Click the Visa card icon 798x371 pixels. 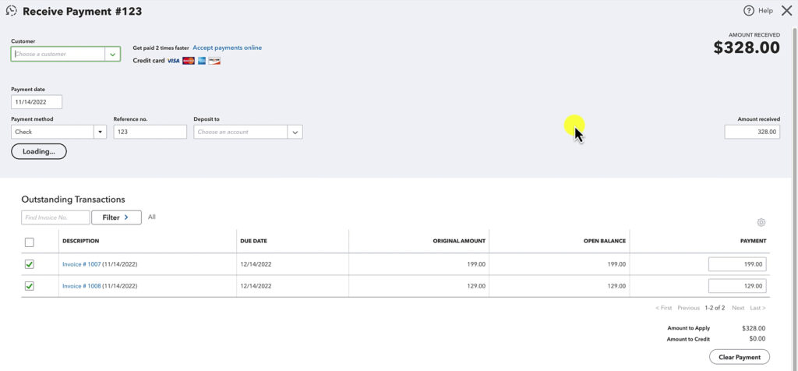[x=174, y=61]
